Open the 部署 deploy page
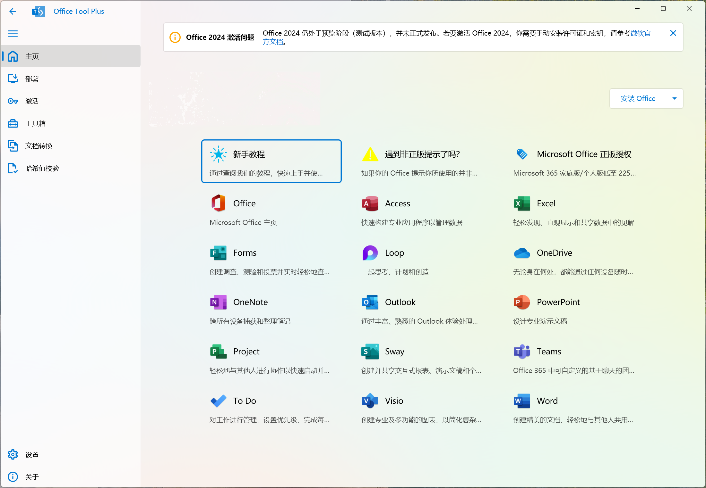Screen dimensions: 706x488 (71, 79)
